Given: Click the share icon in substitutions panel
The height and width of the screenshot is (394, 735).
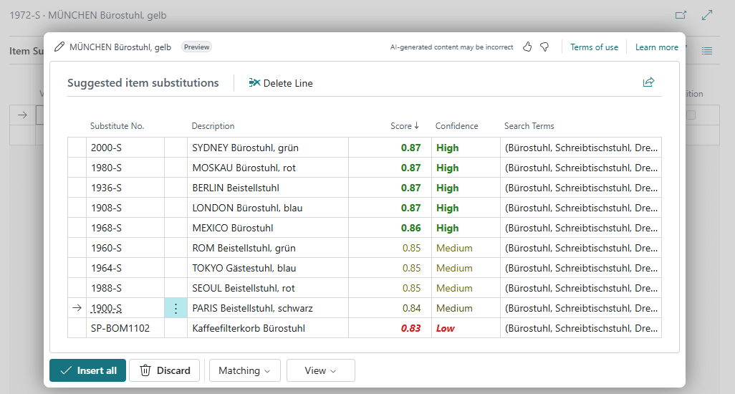Looking at the screenshot, I should (x=648, y=82).
